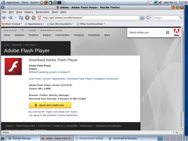This screenshot has height=141, width=188.
Task: Click the Firefox Back arrow button
Action: 4,18
